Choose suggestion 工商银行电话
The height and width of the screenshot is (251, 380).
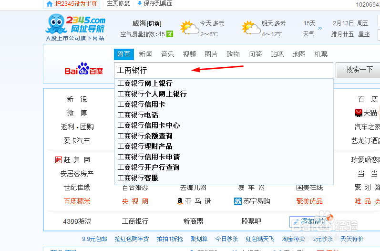click(224, 115)
